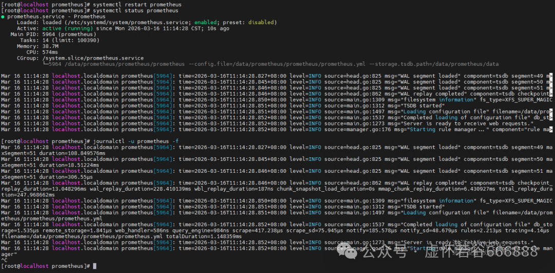The height and width of the screenshot is (273, 555).
Task: Click the 'Main PID: 5964 (prometheus)' line
Action: (x=53, y=34)
